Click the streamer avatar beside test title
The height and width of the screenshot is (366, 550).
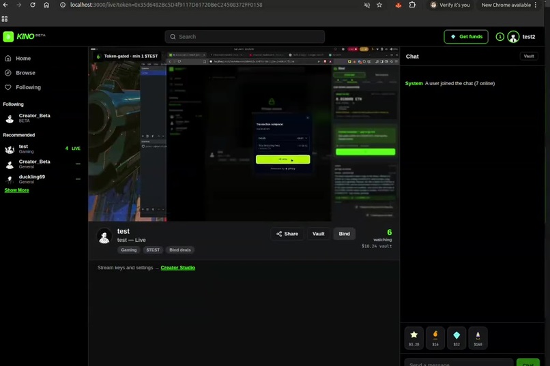pyautogui.click(x=104, y=236)
